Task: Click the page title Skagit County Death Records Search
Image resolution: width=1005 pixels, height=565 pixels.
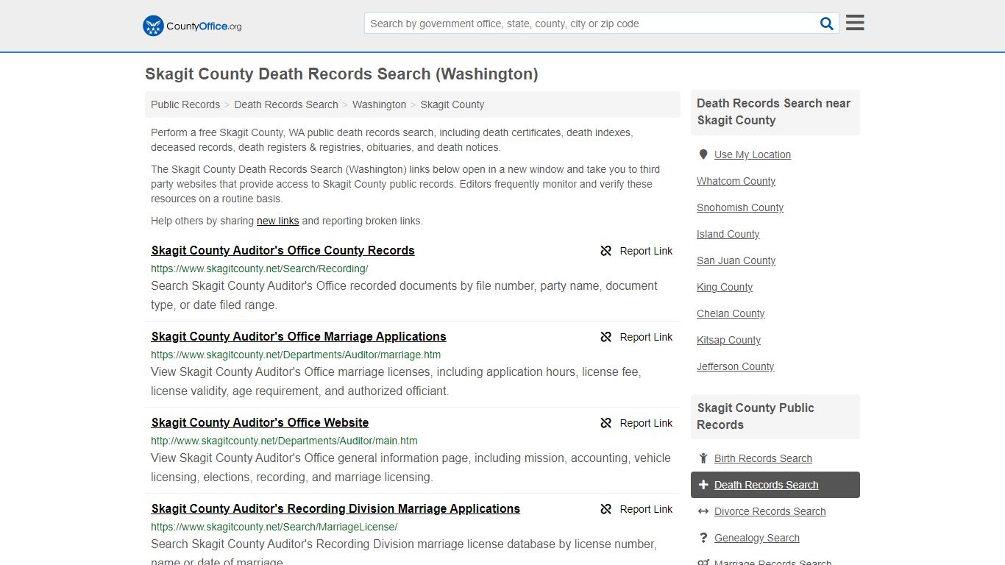Action: 341,74
